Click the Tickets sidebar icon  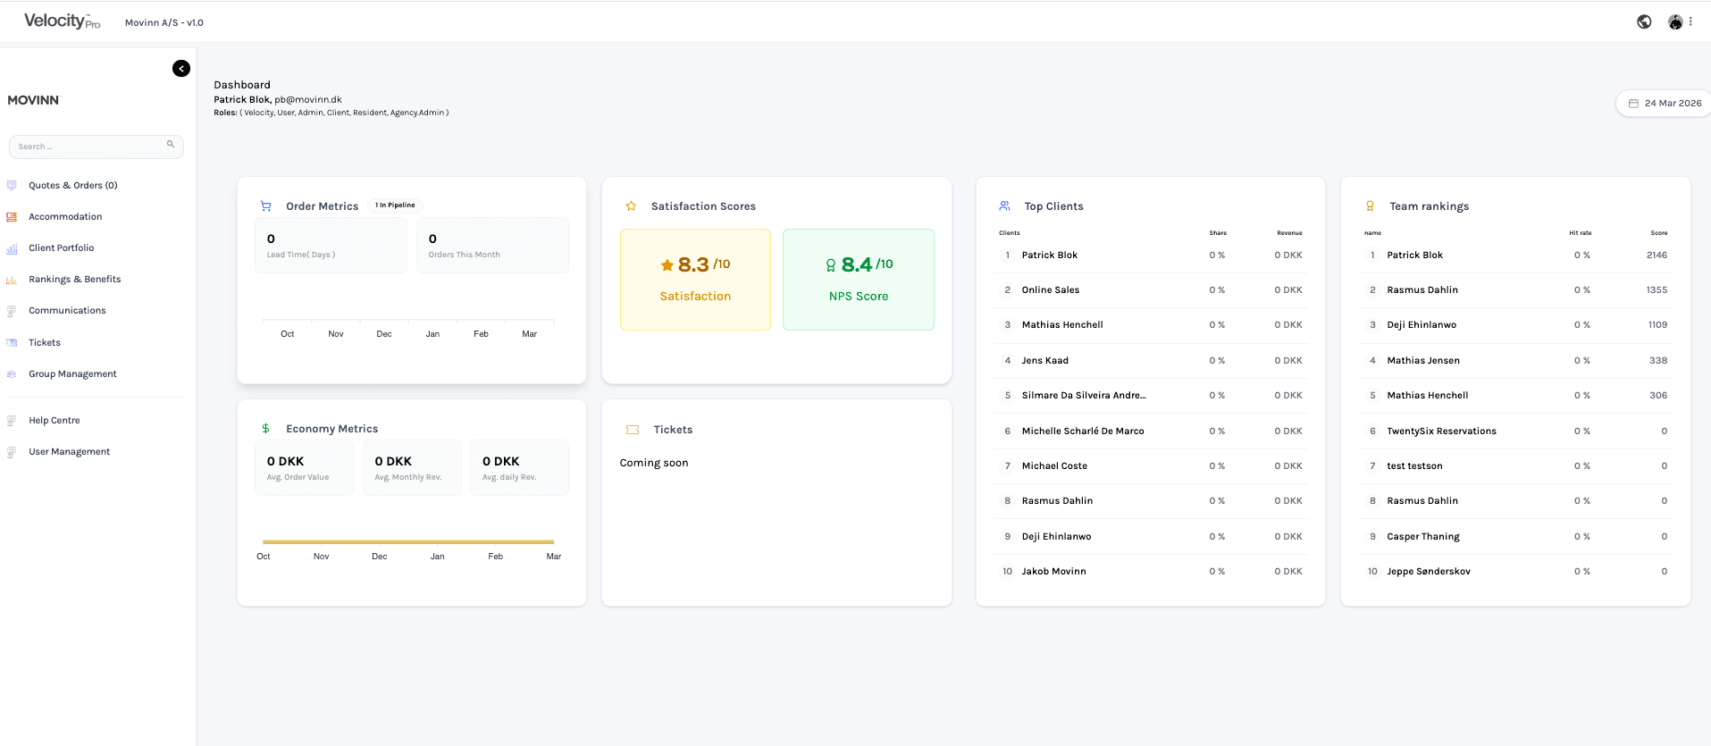tap(12, 342)
